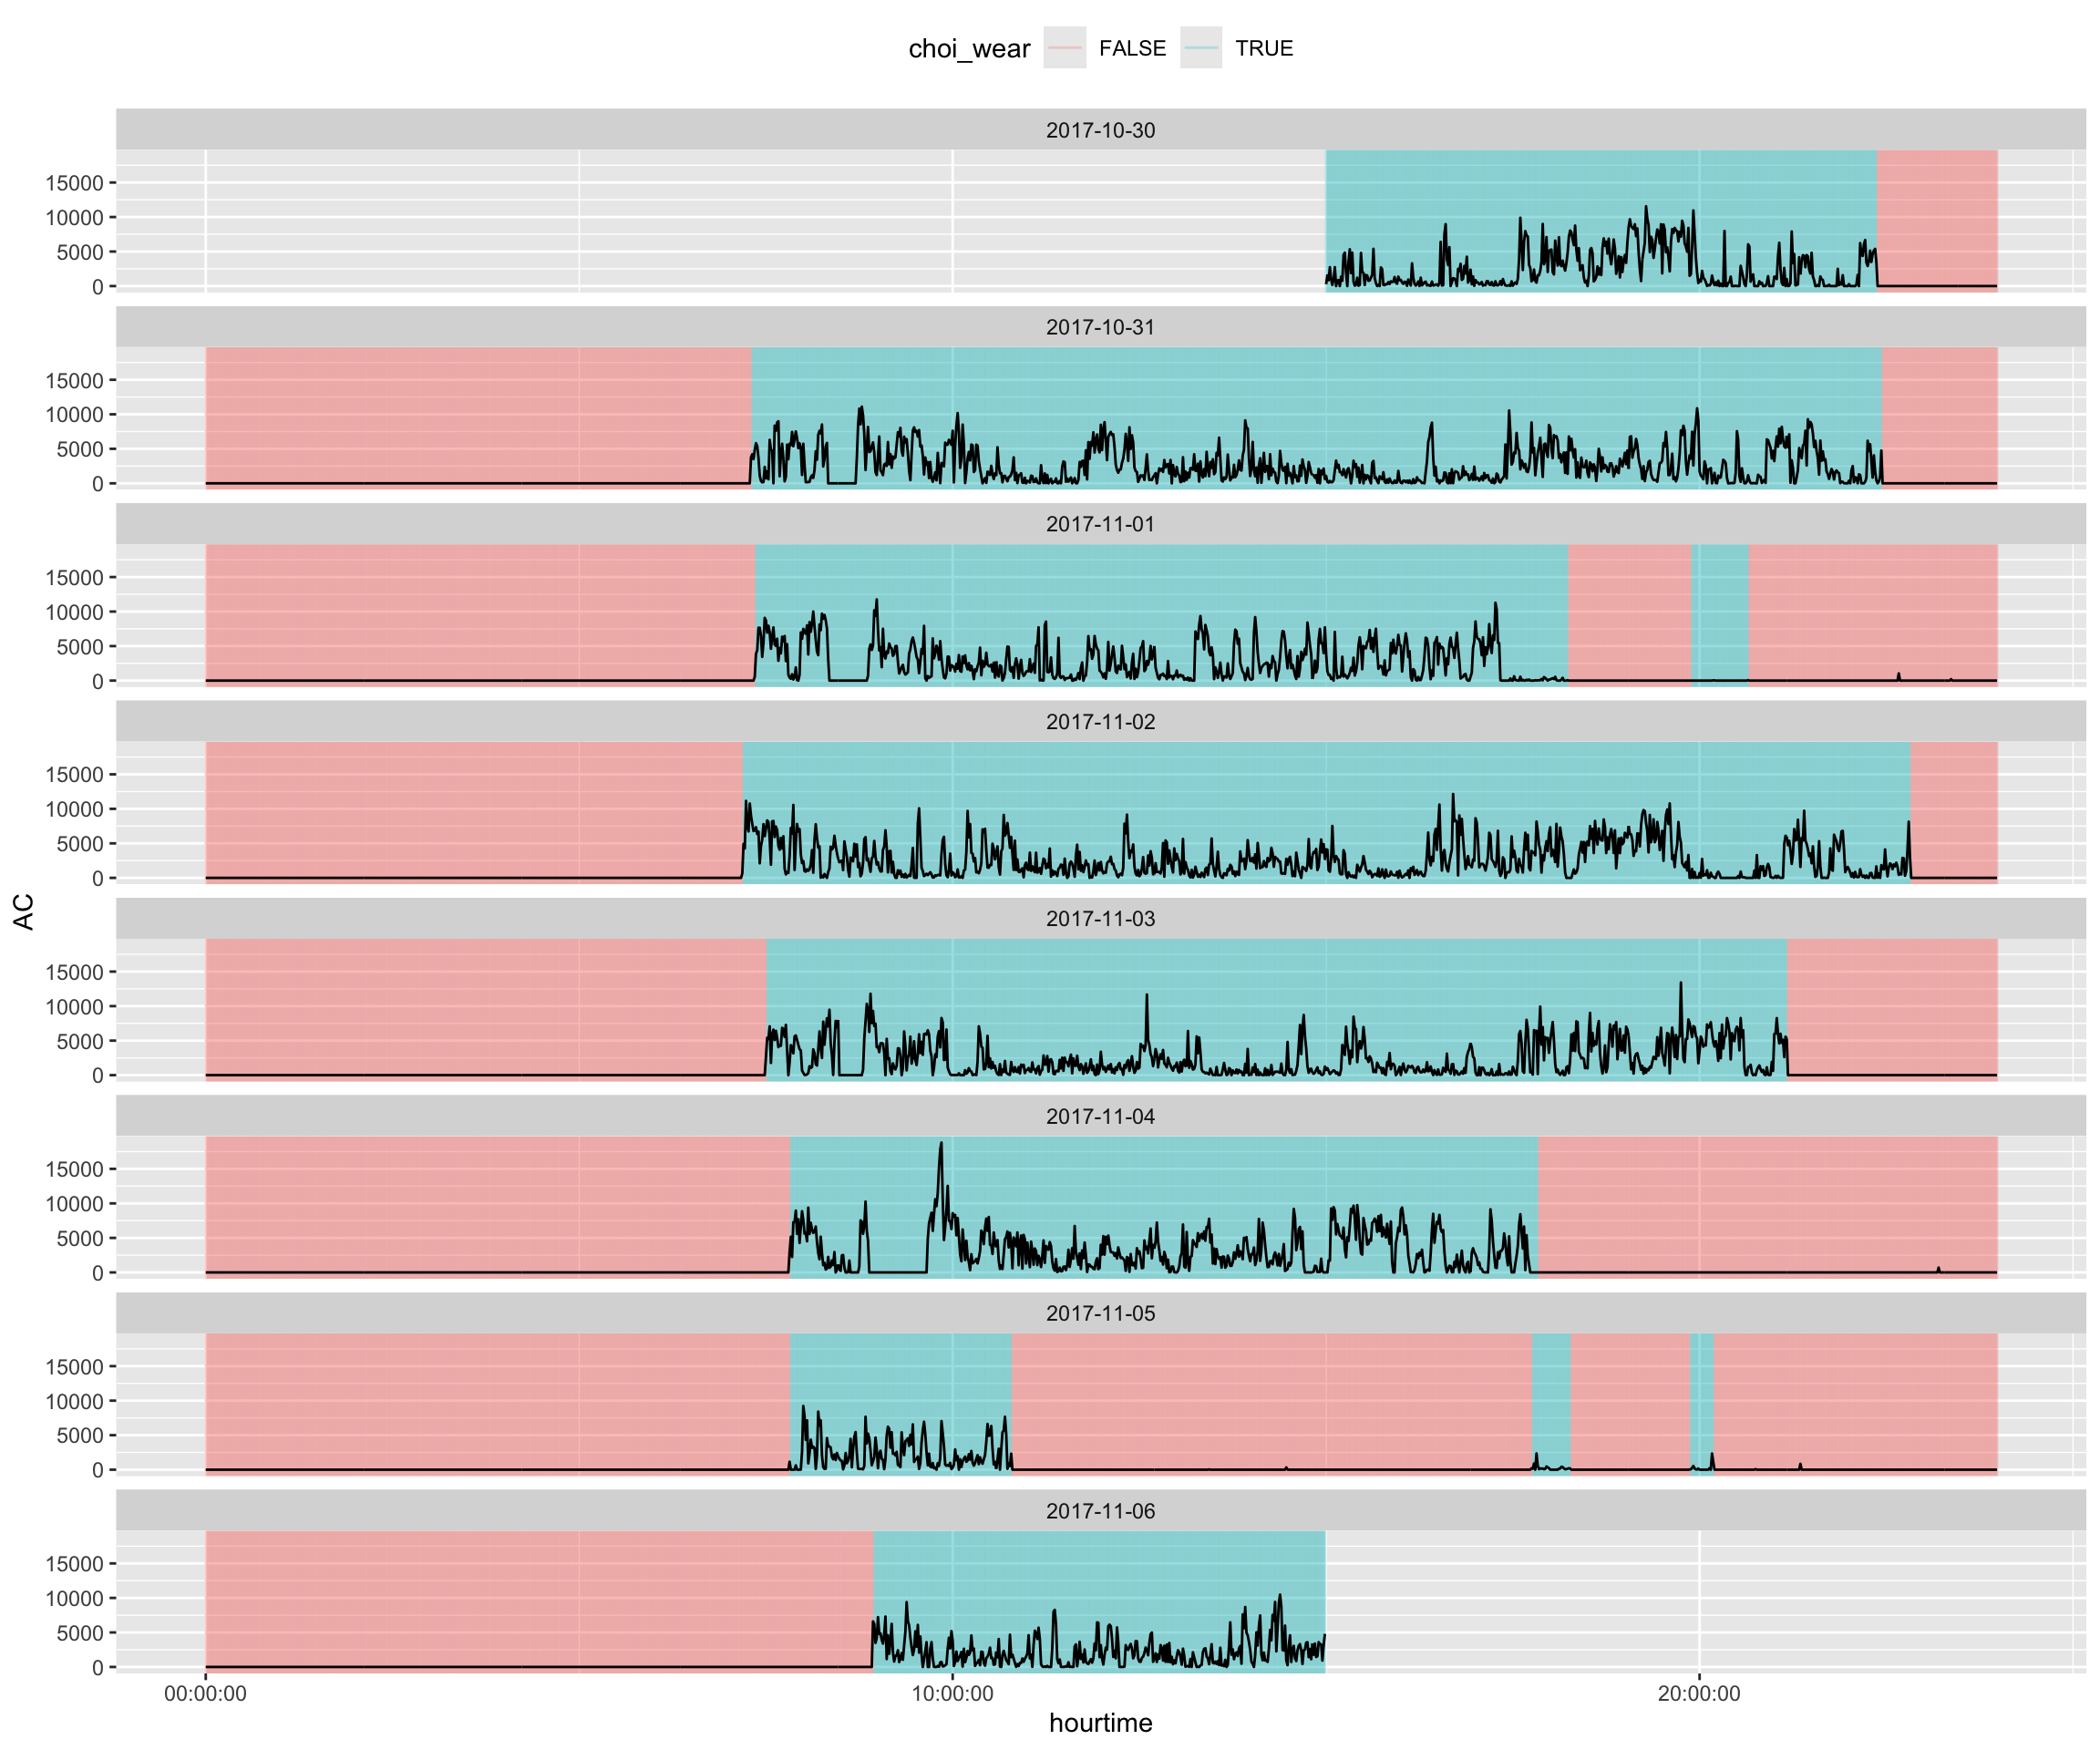This screenshot has width=2100, height=1750.
Task: Click the TRUE legend text label
Action: 1263,48
